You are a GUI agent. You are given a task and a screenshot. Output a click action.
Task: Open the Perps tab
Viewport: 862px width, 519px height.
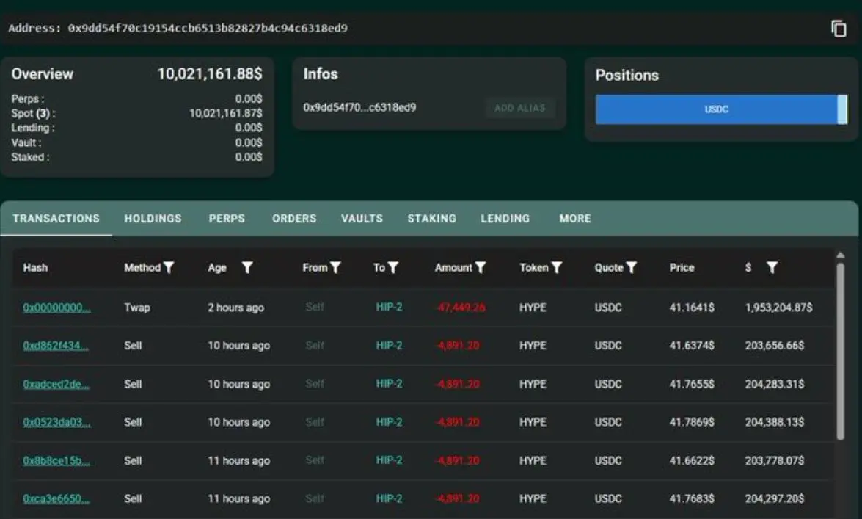(227, 219)
